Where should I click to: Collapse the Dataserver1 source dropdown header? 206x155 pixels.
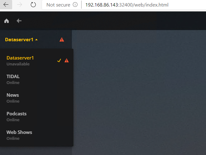21,40
